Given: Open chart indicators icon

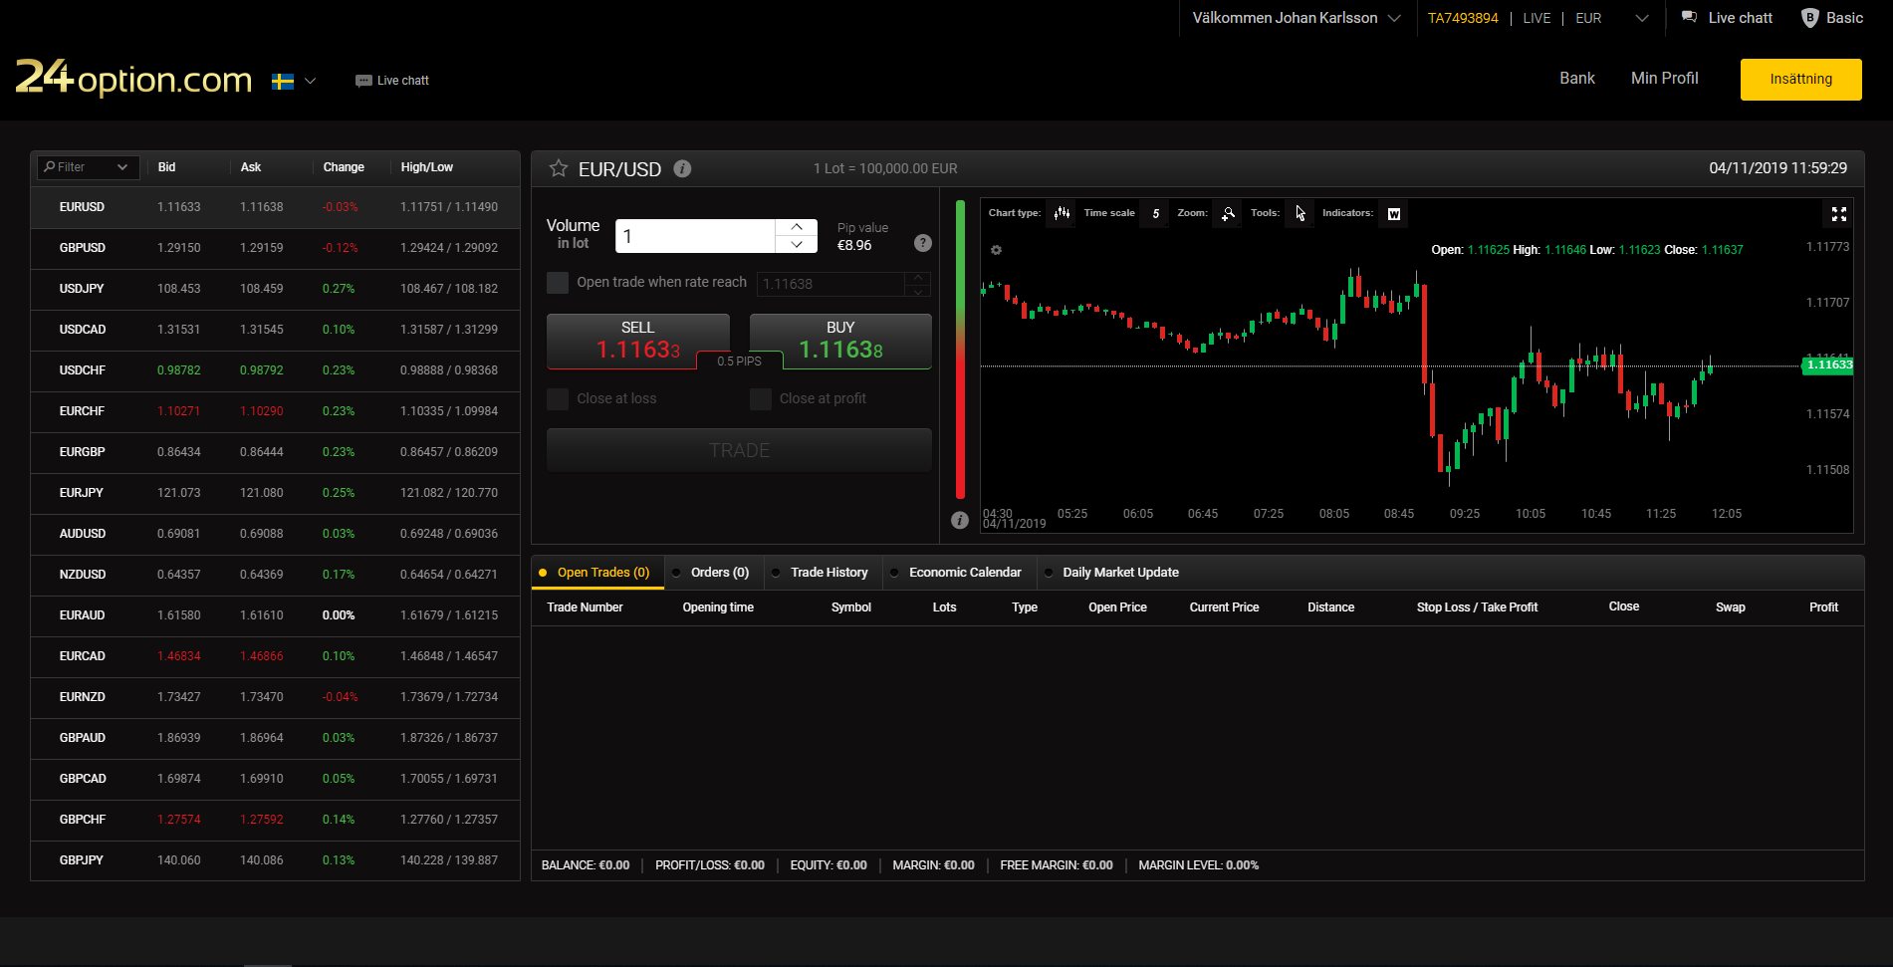Looking at the screenshot, I should pyautogui.click(x=1393, y=213).
